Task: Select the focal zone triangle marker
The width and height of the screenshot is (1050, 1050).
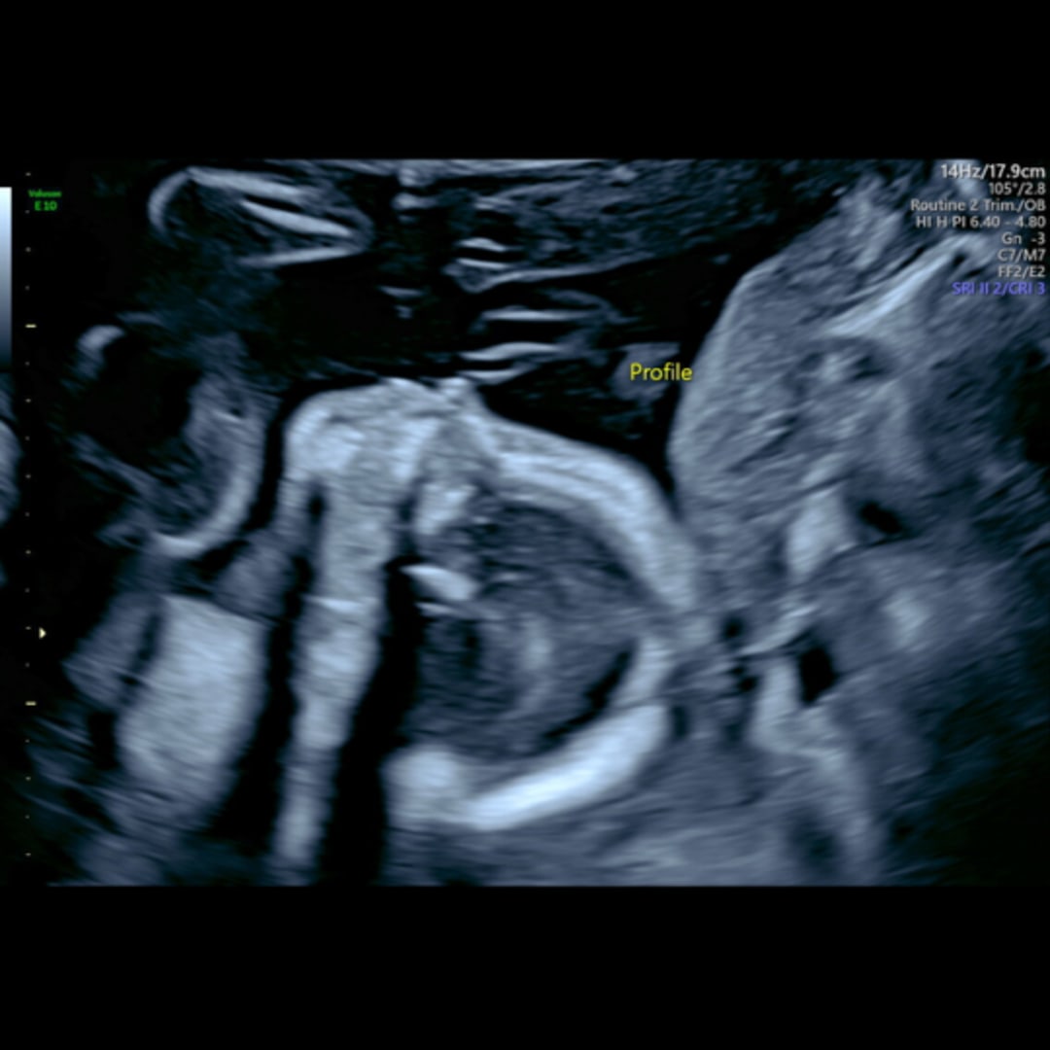Action: 42,634
